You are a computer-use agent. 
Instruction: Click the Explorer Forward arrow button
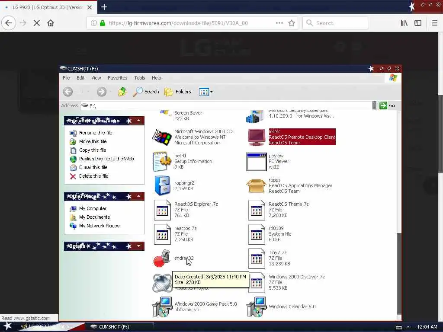tap(102, 92)
